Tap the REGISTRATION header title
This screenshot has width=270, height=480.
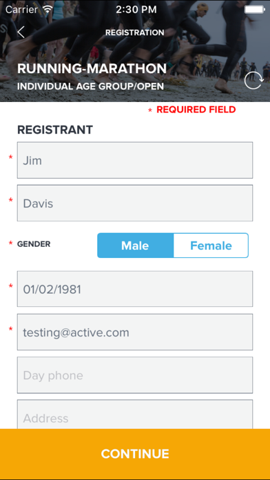coord(135,32)
